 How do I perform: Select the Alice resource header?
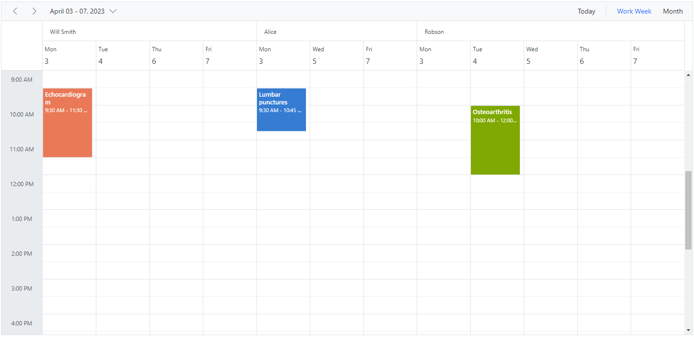pyautogui.click(x=337, y=31)
